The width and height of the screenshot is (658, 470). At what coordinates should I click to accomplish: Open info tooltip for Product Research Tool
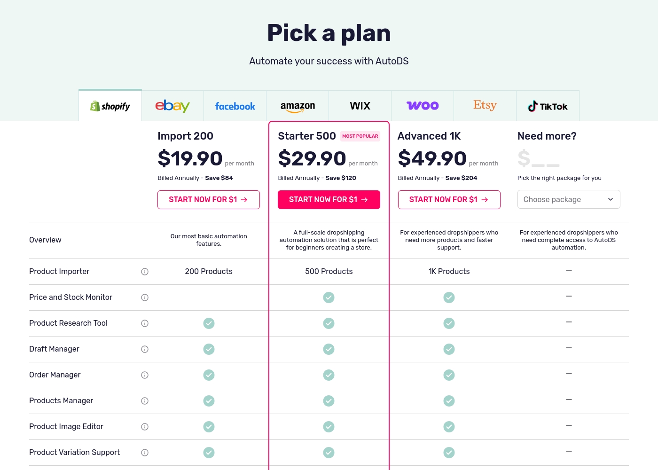(145, 323)
